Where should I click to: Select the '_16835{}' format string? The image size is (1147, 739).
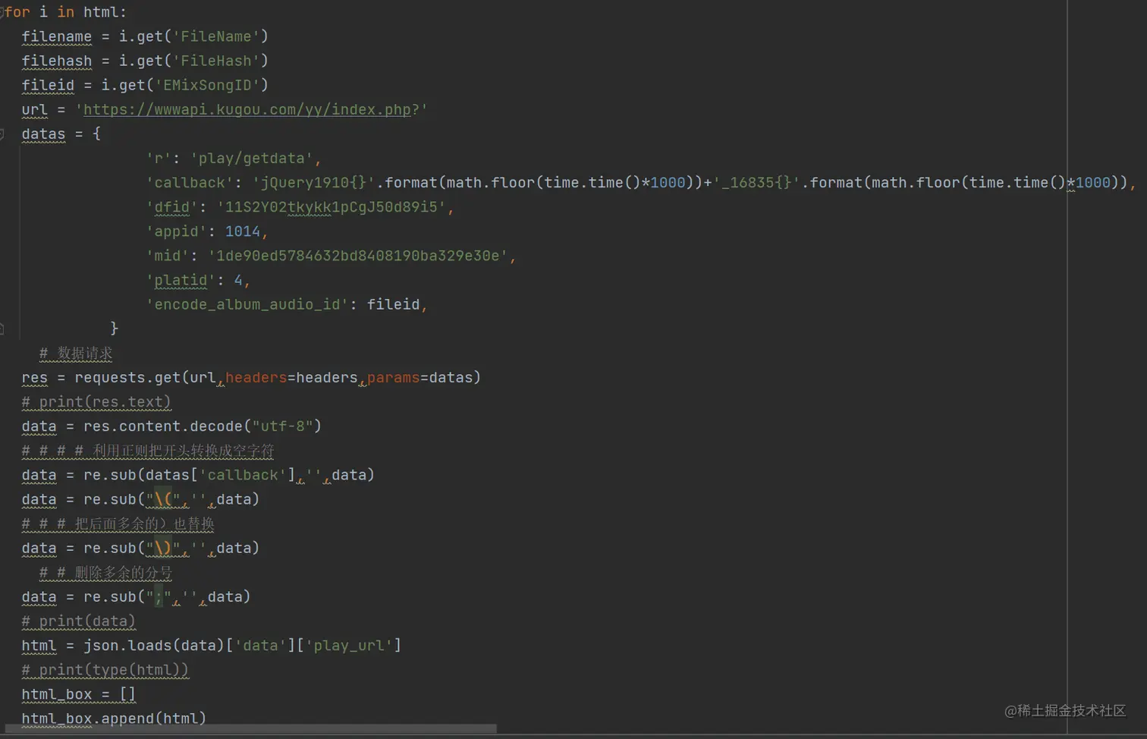pyautogui.click(x=757, y=183)
